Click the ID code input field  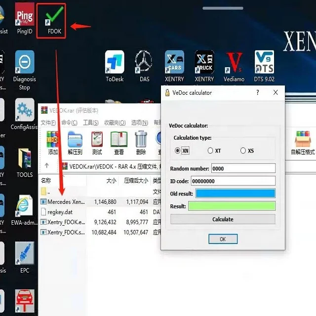(x=233, y=181)
